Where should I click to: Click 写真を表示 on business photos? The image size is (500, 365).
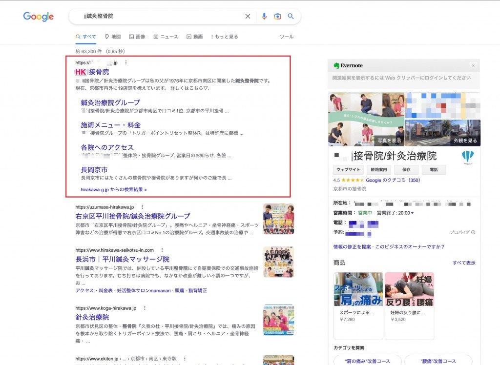(389, 141)
